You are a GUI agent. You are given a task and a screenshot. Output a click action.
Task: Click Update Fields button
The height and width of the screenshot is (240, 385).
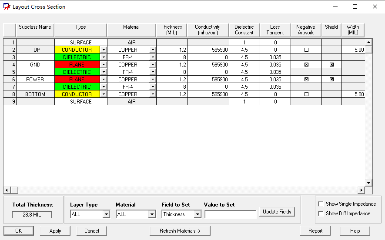point(277,212)
